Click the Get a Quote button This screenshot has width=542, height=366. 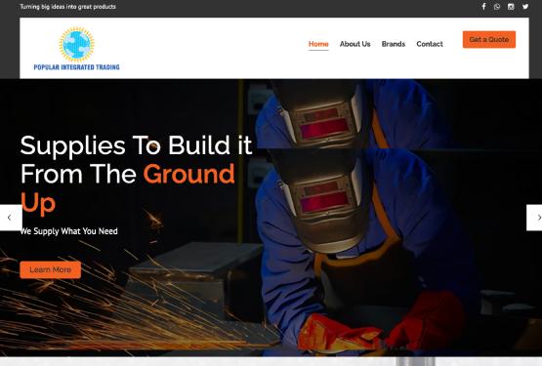[489, 39]
